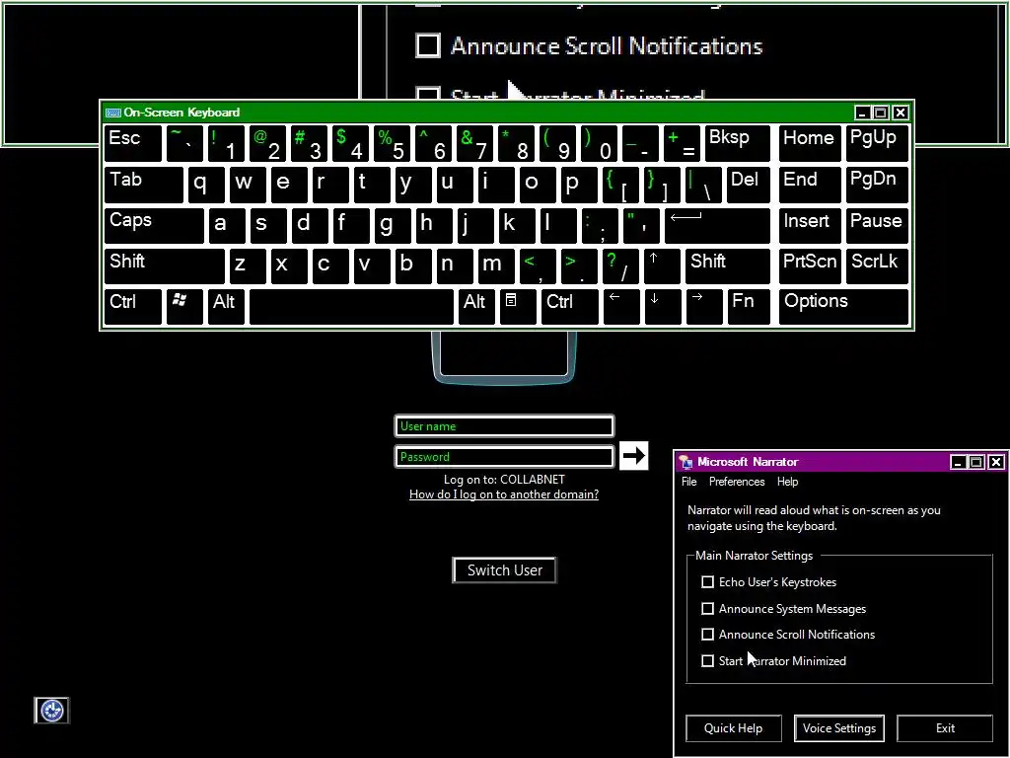Open 'How do I log on to another domain?' link
The image size is (1010, 758).
504,494
